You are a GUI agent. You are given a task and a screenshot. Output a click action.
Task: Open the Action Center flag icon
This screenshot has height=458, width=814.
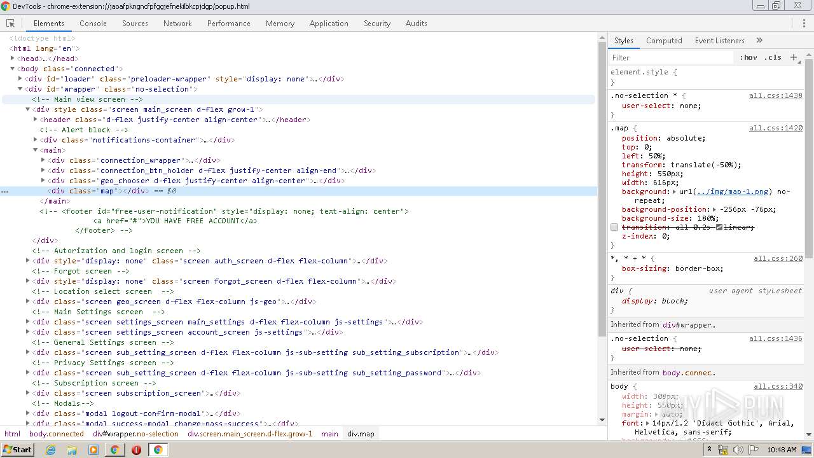pos(754,450)
